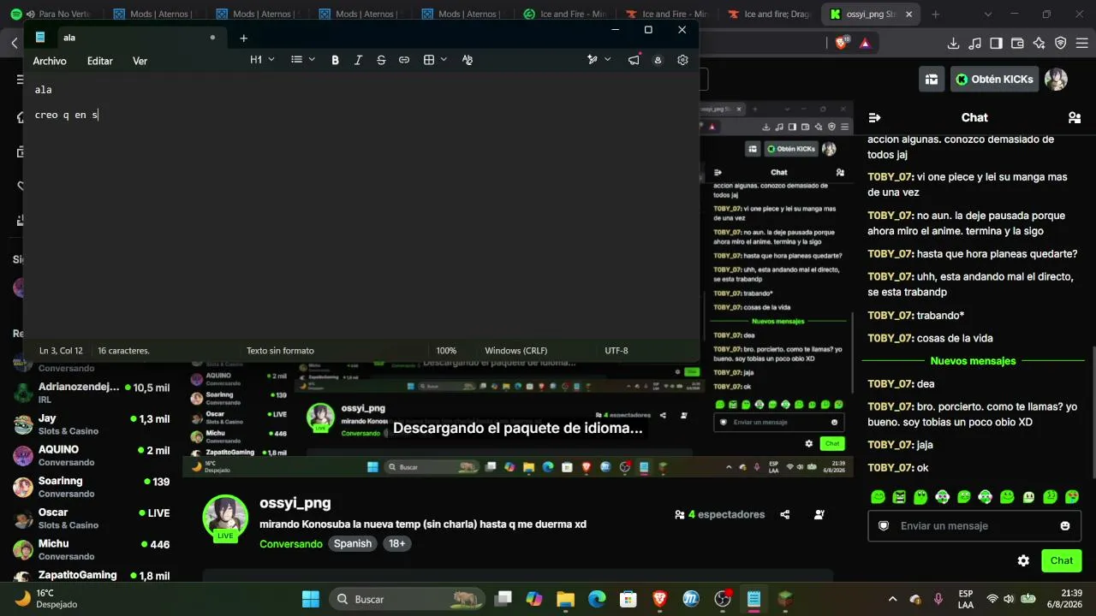Open the table insert dropdown in Notepad

(x=435, y=60)
